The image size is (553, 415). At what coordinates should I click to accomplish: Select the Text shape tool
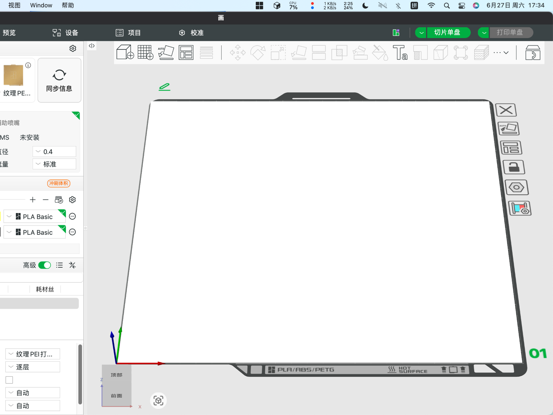coord(400,53)
